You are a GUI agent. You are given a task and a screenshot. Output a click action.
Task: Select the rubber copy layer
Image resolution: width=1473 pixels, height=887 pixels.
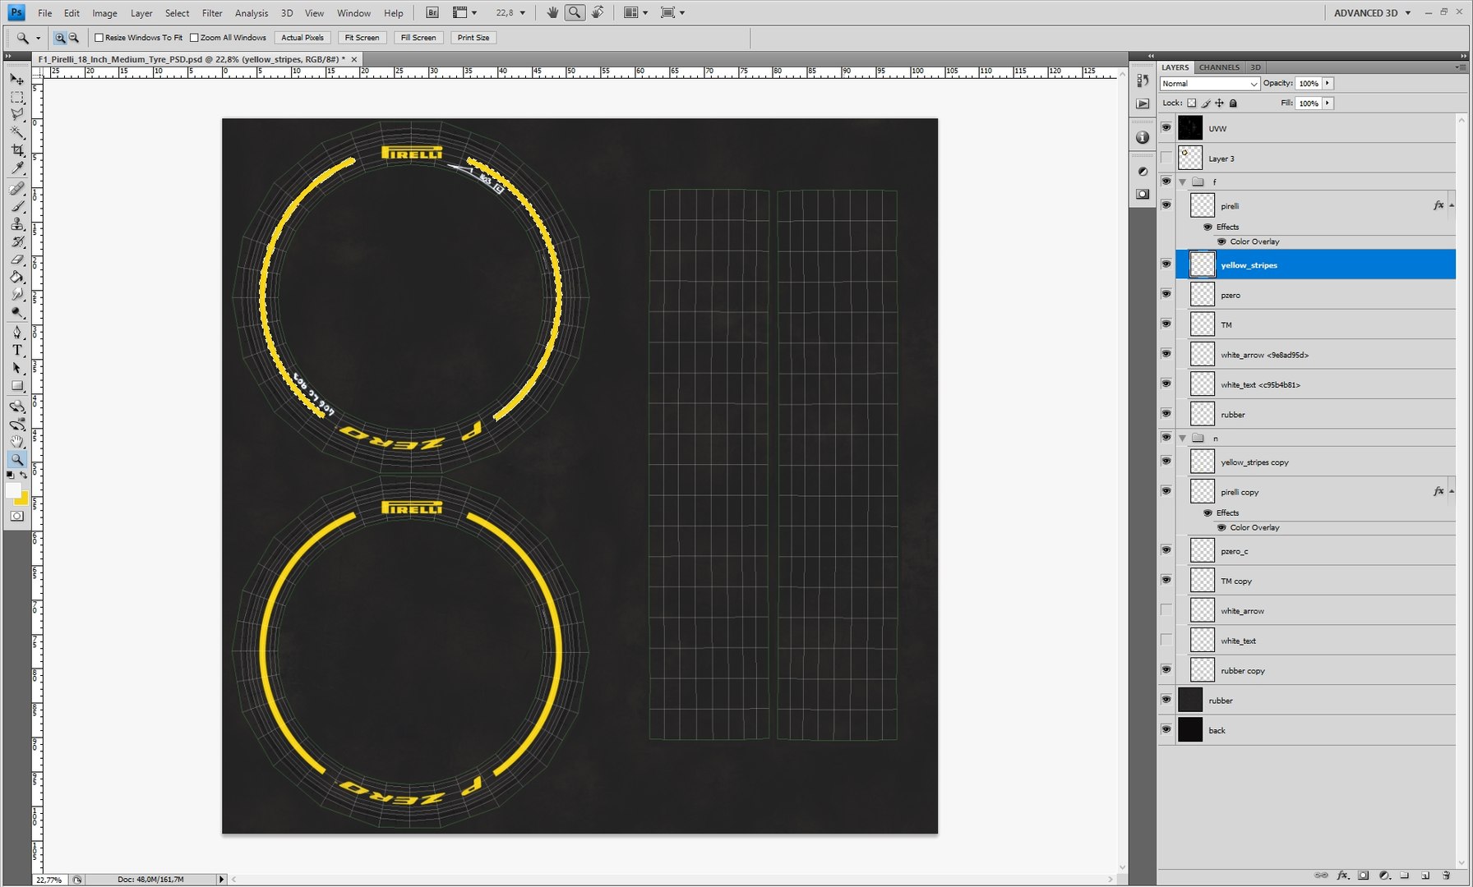1316,670
